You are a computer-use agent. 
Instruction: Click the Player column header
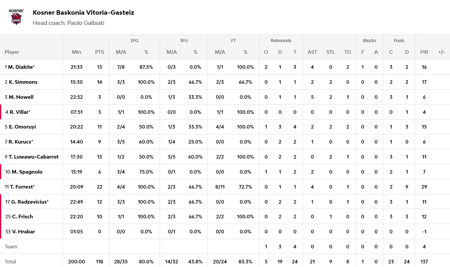[12, 52]
